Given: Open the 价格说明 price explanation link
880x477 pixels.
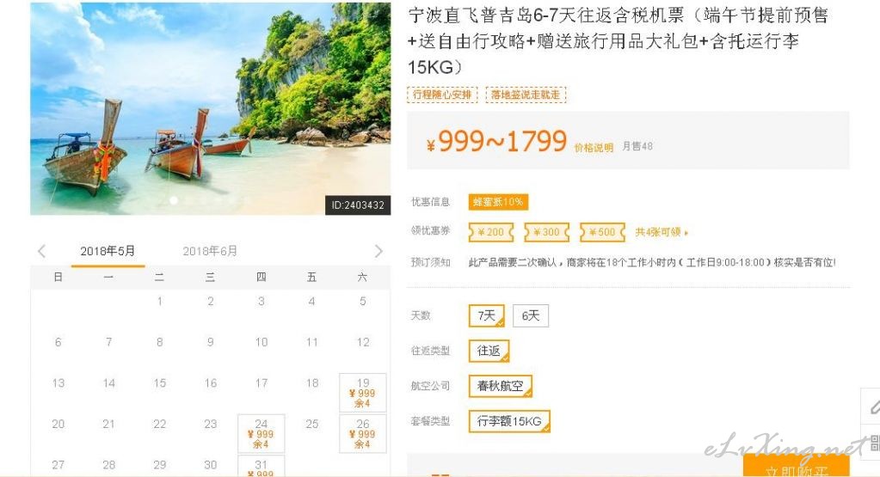Looking at the screenshot, I should (x=594, y=148).
